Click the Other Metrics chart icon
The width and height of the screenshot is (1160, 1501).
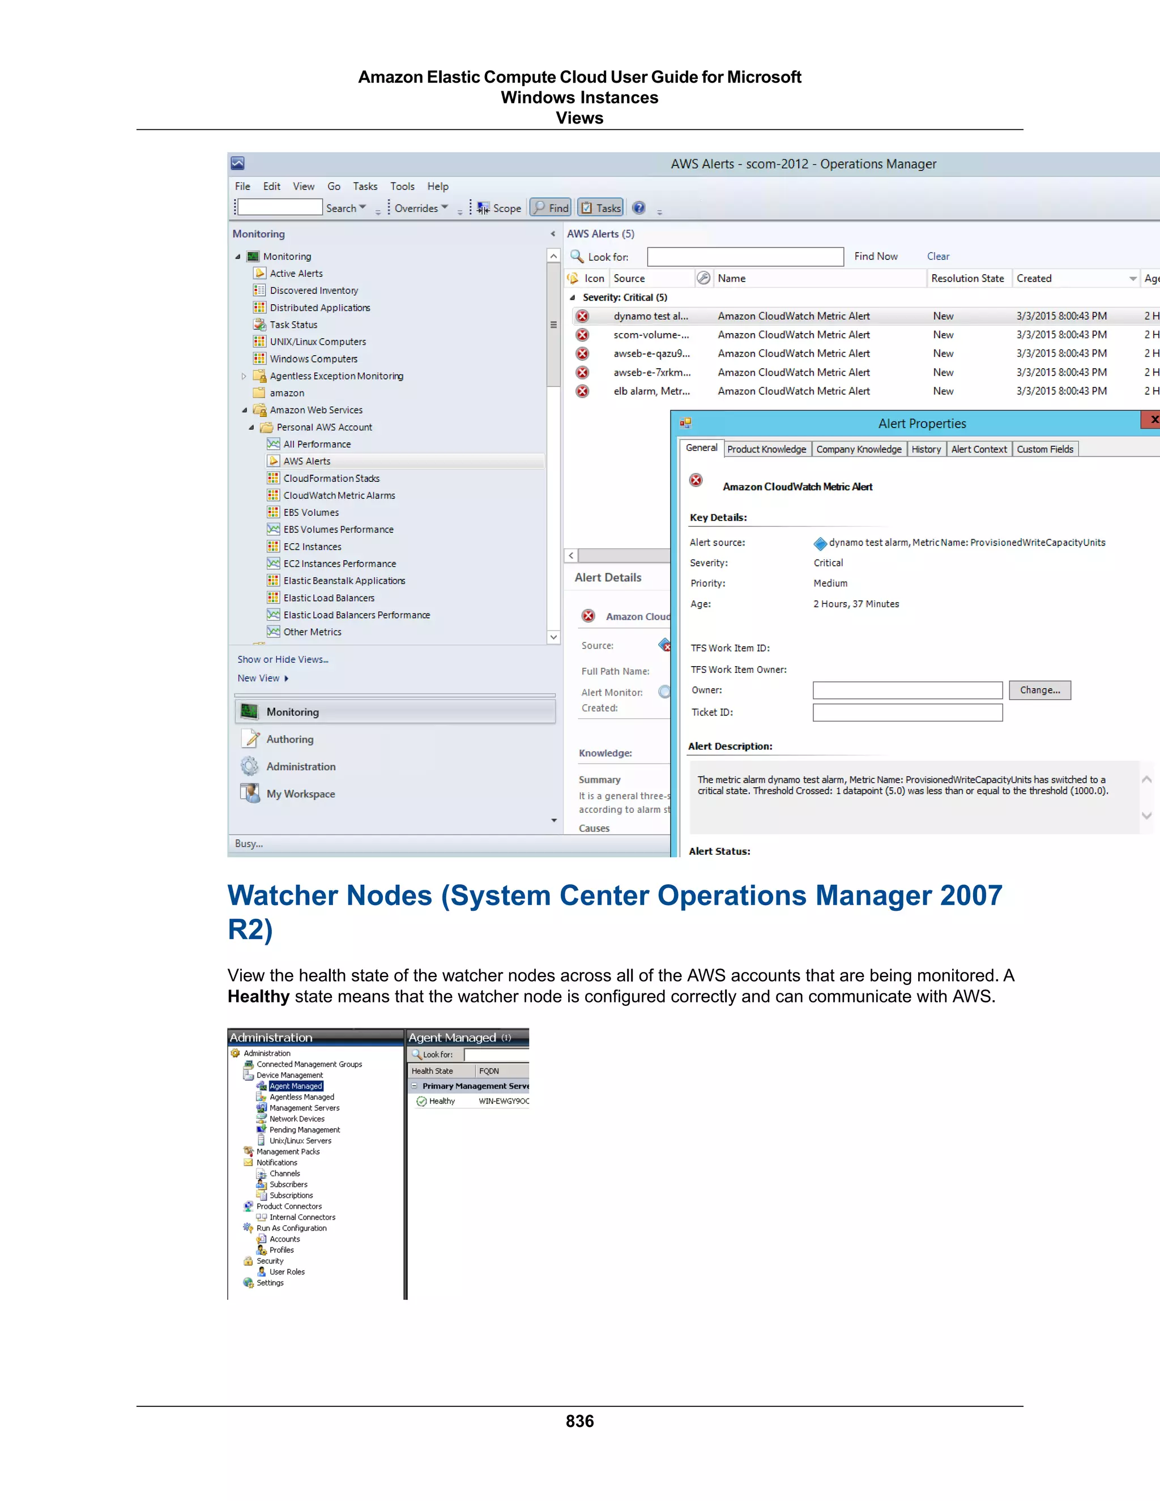(274, 632)
